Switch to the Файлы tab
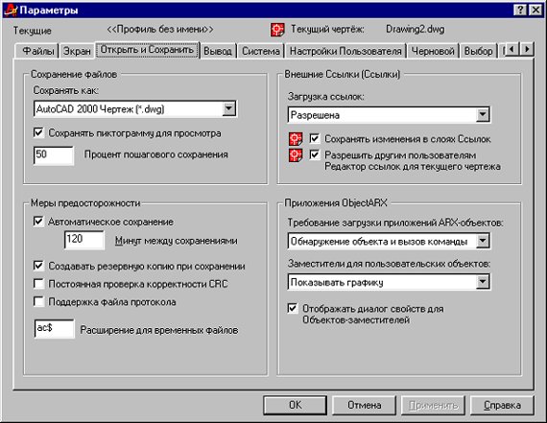Viewport: 547px width, 423px height. point(37,51)
